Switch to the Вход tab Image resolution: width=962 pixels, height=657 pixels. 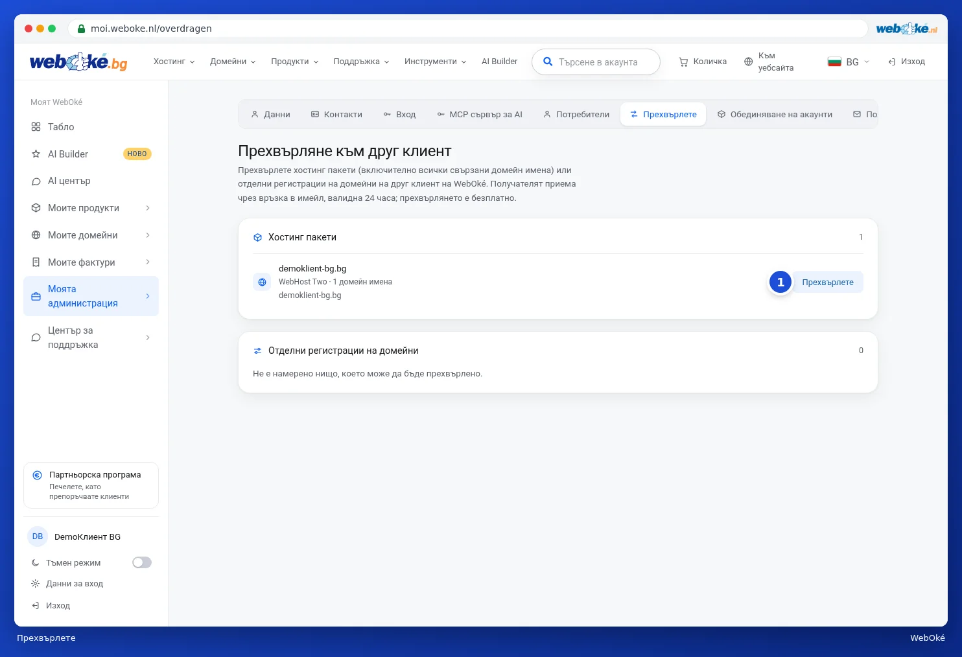pos(399,114)
